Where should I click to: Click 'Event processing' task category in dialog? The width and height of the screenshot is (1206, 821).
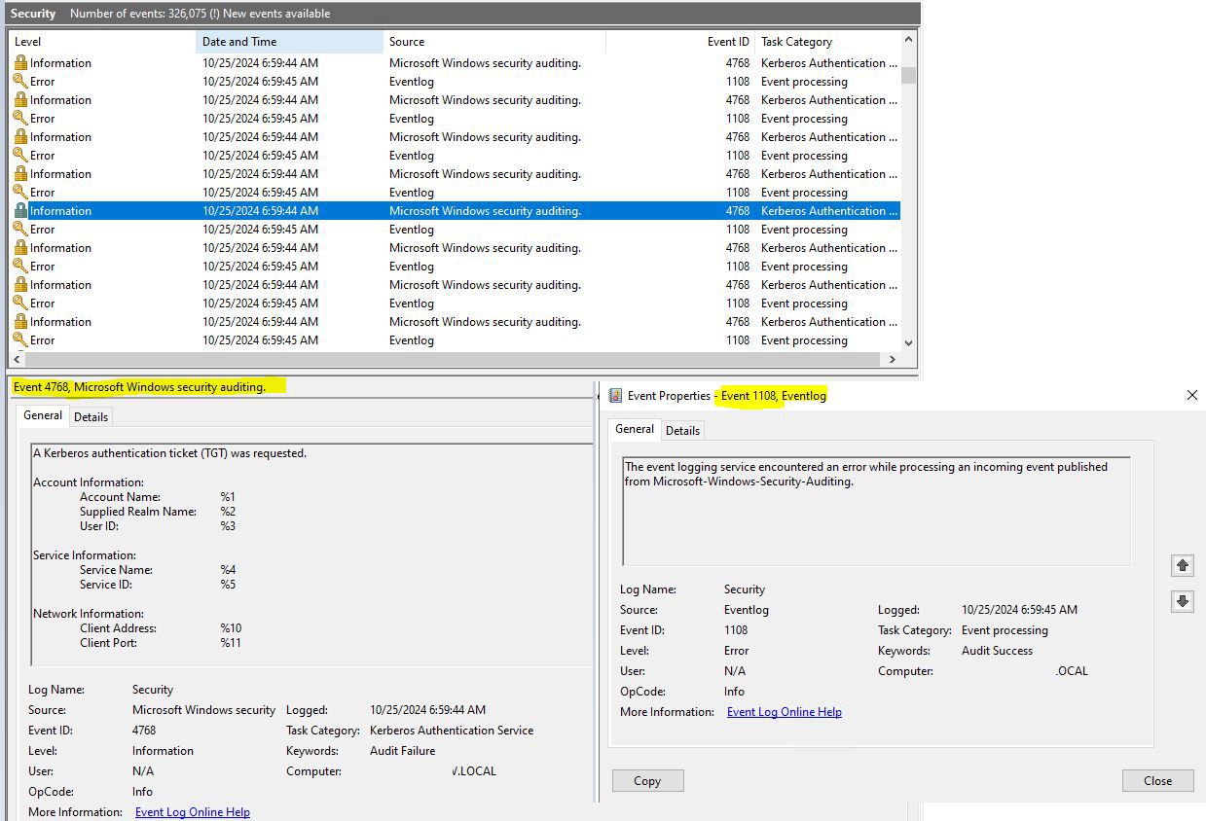tap(1005, 630)
